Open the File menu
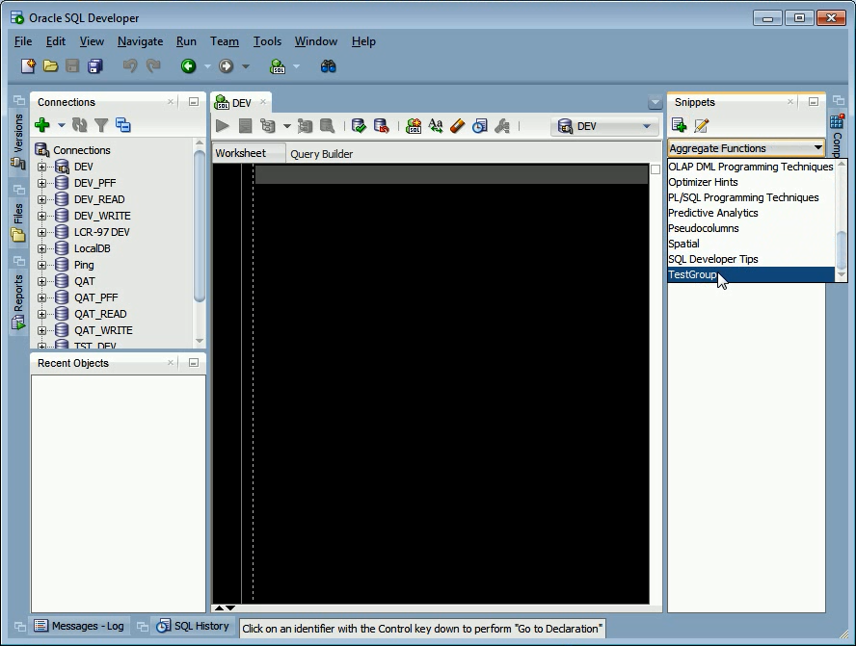 click(23, 41)
